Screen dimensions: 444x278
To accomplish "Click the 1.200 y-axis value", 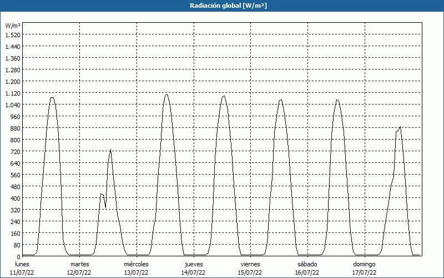I will point(13,82).
